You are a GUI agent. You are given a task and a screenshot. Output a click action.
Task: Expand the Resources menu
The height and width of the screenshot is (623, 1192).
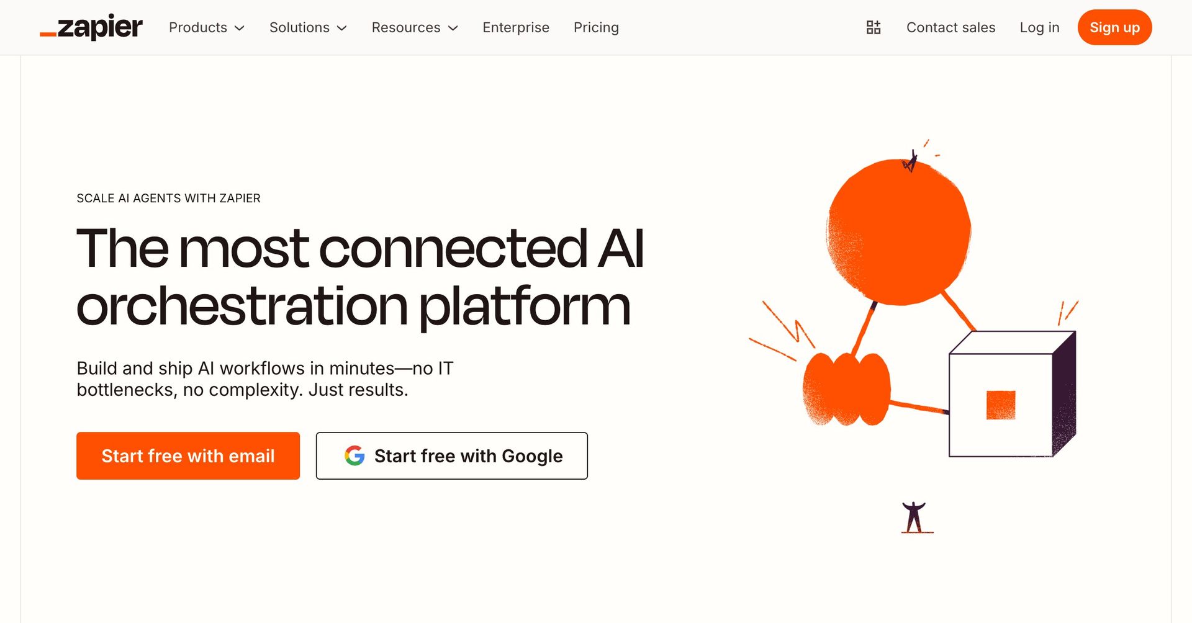tap(406, 27)
